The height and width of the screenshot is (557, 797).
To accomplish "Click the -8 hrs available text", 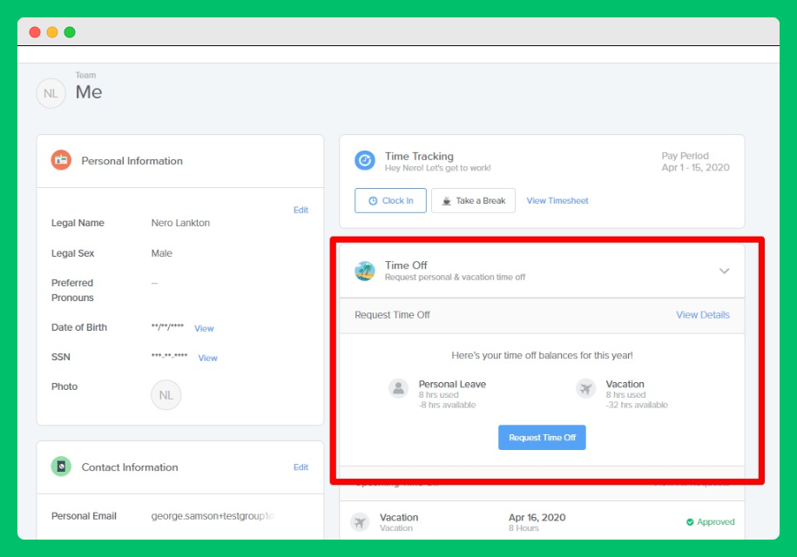I will pyautogui.click(x=448, y=405).
